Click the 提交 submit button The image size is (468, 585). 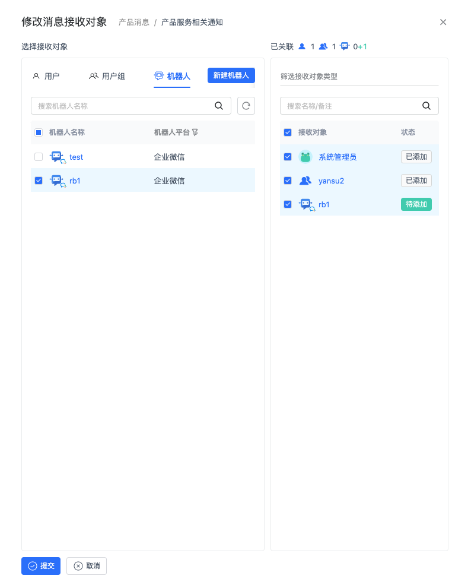tap(41, 566)
